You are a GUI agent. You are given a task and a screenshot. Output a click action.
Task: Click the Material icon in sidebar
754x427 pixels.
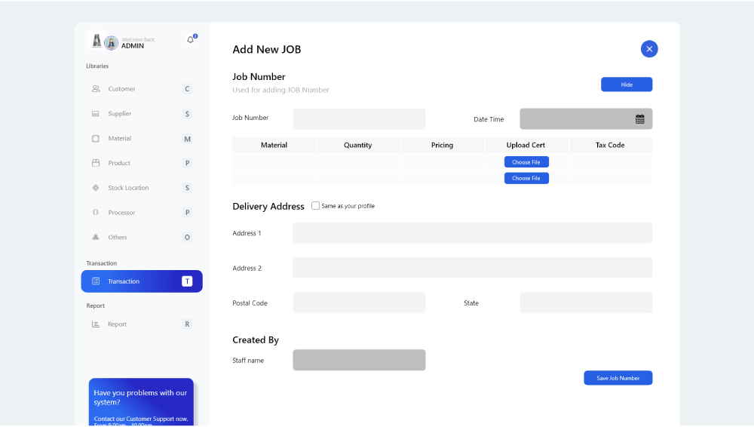[x=96, y=139]
